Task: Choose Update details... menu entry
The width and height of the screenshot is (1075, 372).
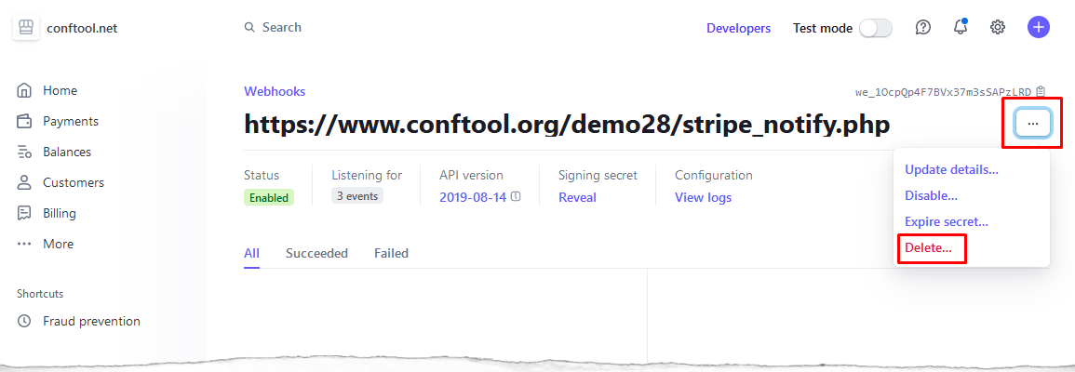Action: [x=951, y=170]
